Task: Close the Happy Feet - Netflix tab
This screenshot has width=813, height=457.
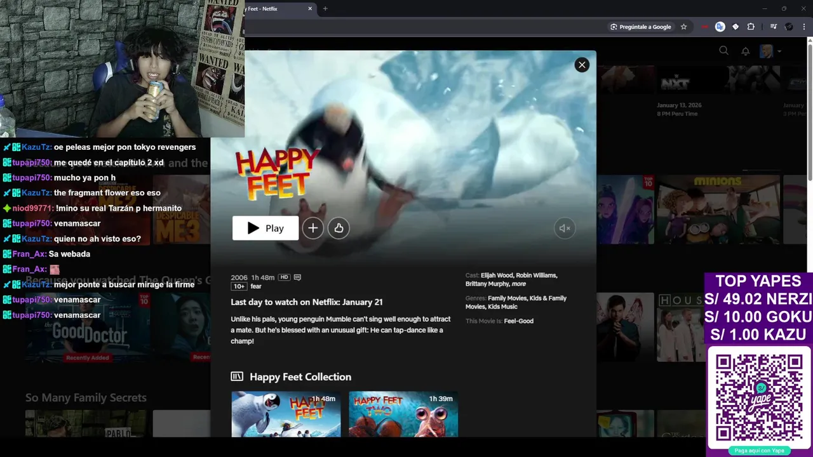Action: point(310,8)
